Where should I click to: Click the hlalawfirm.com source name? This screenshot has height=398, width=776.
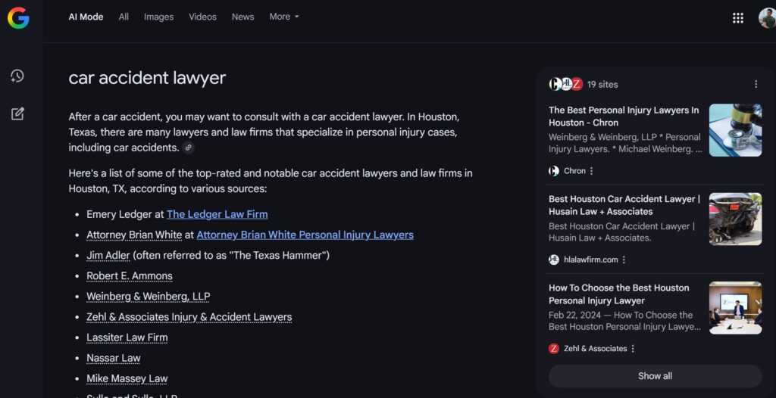tap(591, 260)
